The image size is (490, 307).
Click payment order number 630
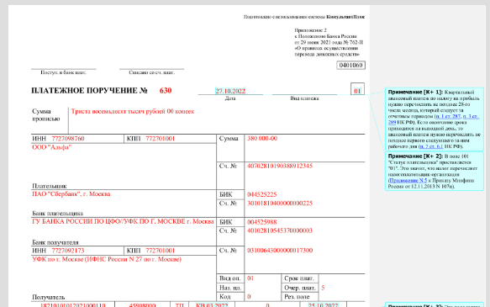(x=166, y=91)
